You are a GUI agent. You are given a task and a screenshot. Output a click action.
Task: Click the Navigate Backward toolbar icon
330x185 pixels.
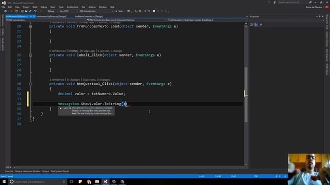[6, 11]
